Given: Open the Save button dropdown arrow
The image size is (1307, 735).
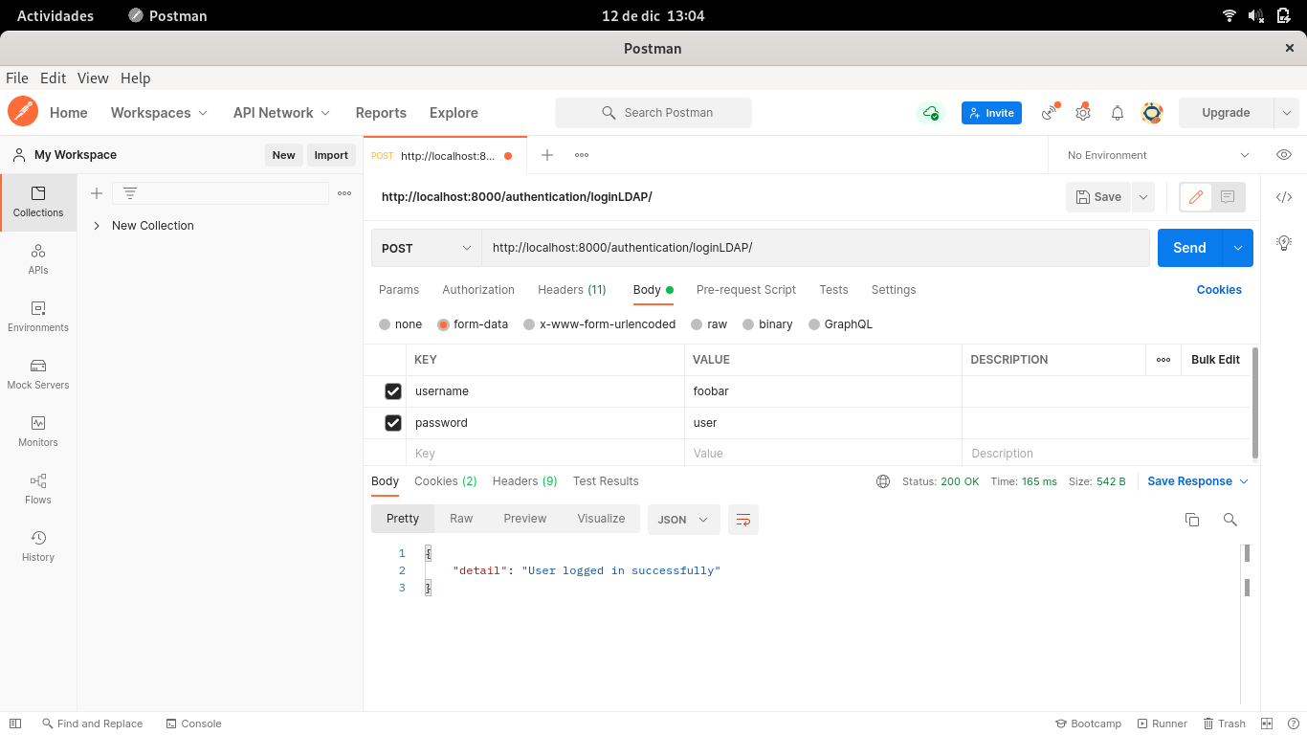Looking at the screenshot, I should [1142, 197].
